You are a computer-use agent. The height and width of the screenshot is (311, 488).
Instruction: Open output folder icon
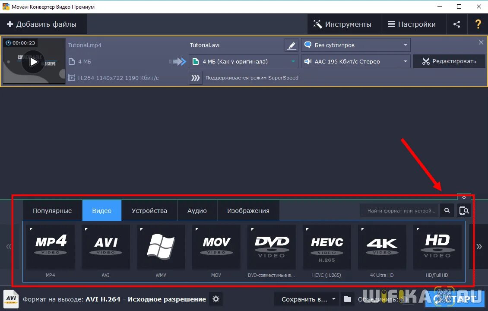pyautogui.click(x=347, y=299)
